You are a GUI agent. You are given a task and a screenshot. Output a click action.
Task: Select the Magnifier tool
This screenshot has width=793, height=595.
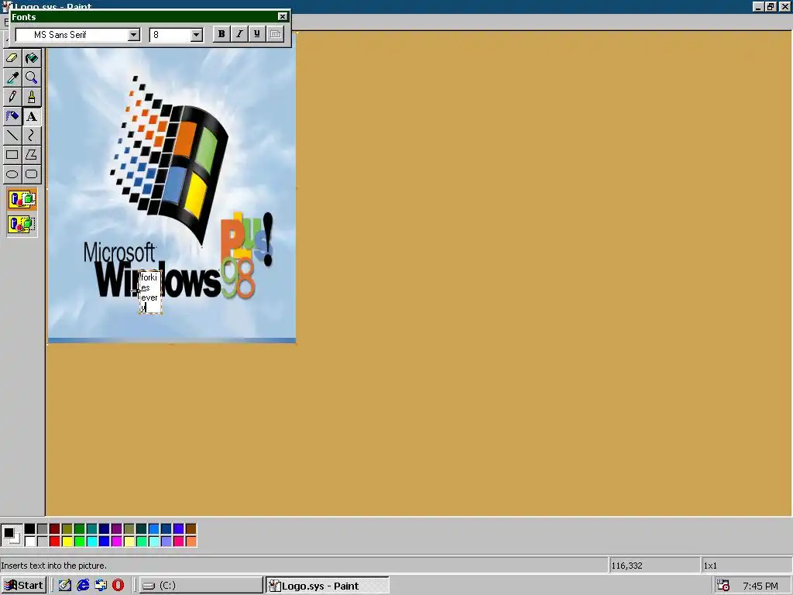[31, 77]
